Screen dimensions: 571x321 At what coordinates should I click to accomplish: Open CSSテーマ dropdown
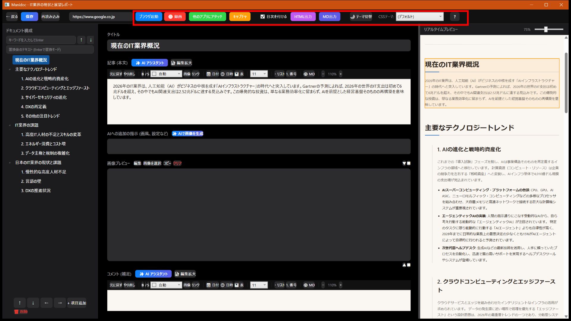[419, 17]
